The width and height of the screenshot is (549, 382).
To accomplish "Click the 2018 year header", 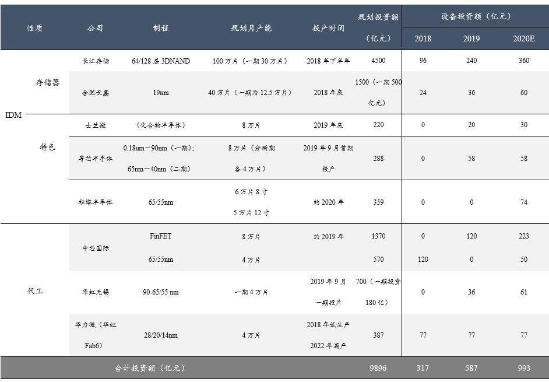I will coord(423,38).
